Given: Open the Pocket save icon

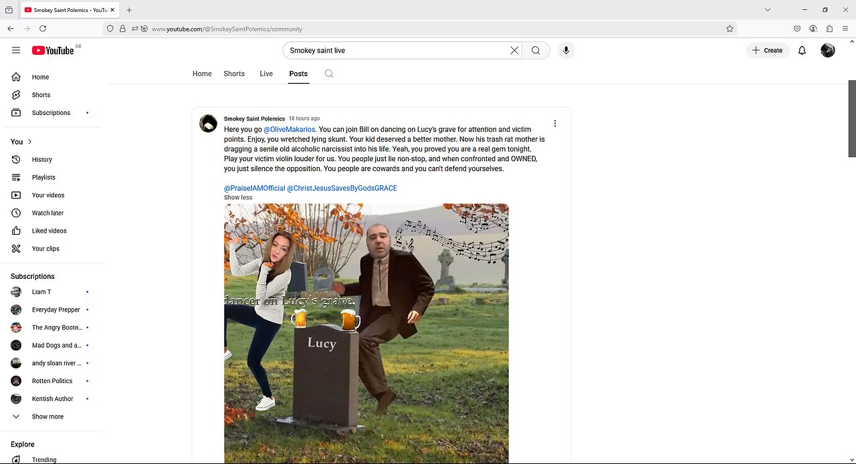Looking at the screenshot, I should (797, 29).
